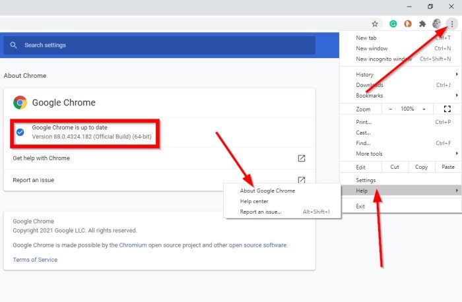Minimize the Chrome window
Viewport: 462px width, 302px height.
[x=409, y=7]
